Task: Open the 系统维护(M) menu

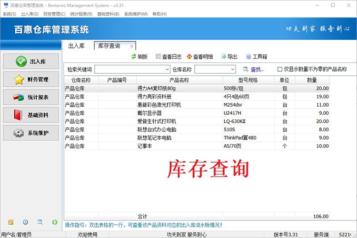Action: pyautogui.click(x=136, y=14)
